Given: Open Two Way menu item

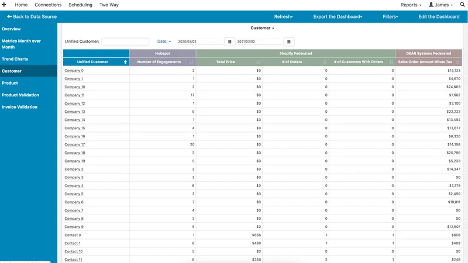Looking at the screenshot, I should coord(109,5).
